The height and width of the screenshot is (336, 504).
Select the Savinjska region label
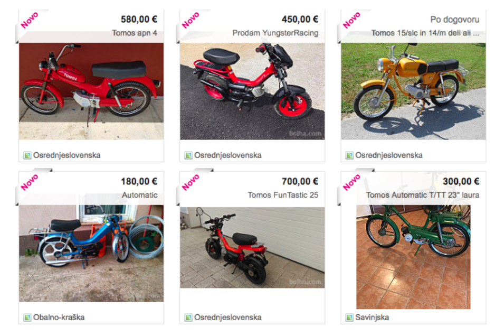click(372, 318)
